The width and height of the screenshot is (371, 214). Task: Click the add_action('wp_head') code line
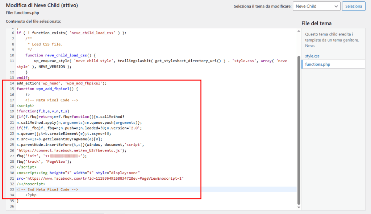(62, 83)
